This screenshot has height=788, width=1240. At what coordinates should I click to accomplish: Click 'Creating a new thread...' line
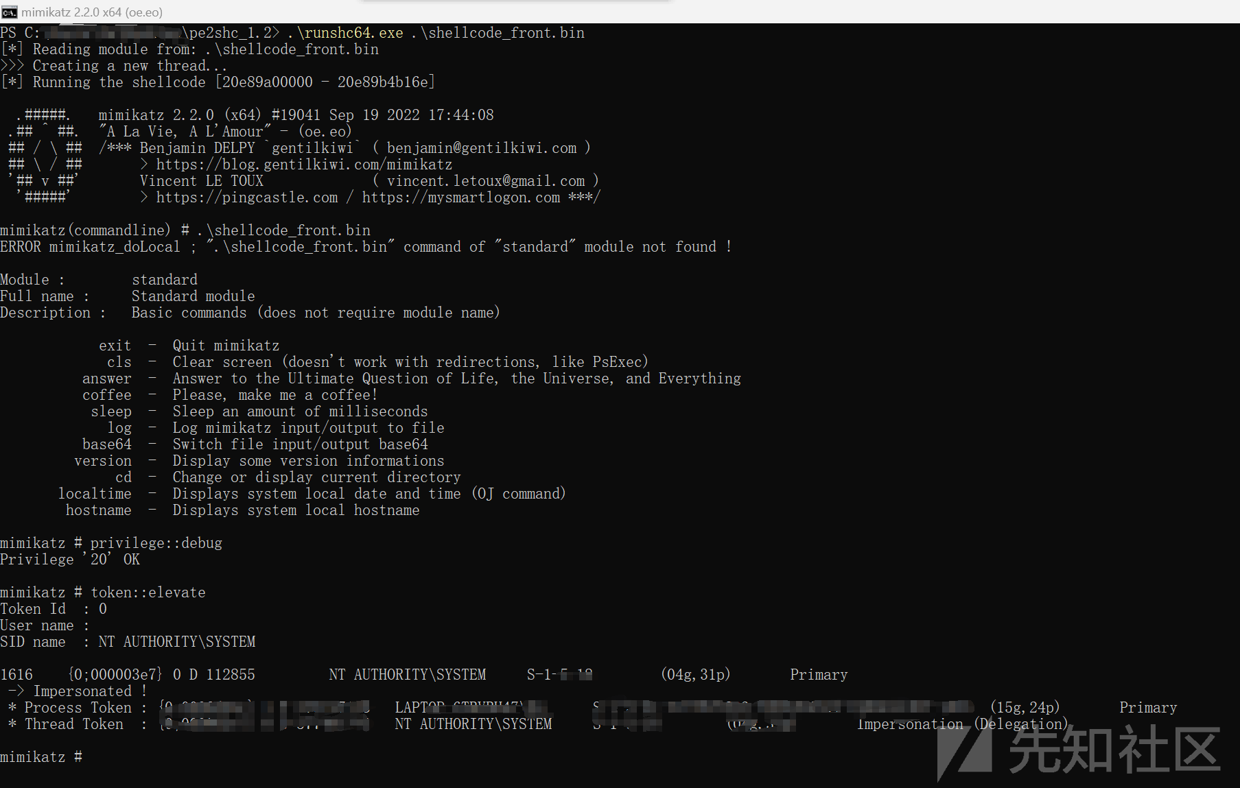114,66
